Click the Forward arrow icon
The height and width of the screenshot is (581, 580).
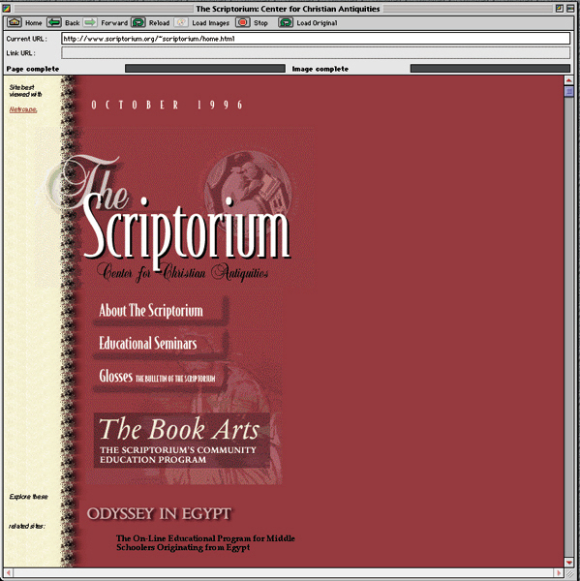90,22
